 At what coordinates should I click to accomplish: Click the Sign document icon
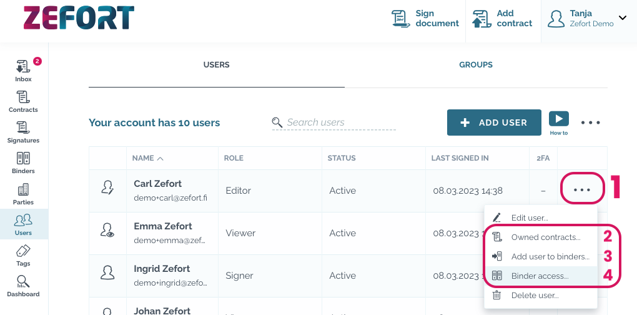pyautogui.click(x=401, y=19)
